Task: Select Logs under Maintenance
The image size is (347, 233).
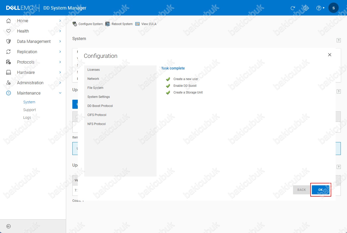Action: [27, 118]
